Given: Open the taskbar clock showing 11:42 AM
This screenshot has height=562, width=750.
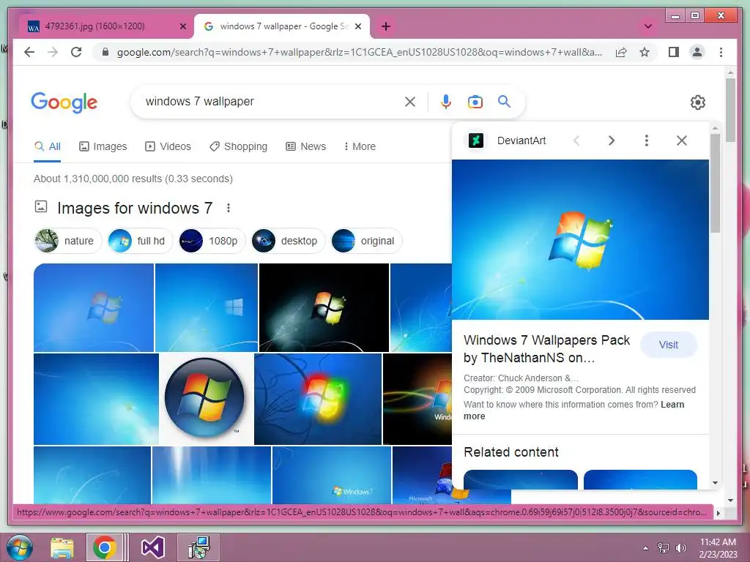Looking at the screenshot, I should click(718, 548).
